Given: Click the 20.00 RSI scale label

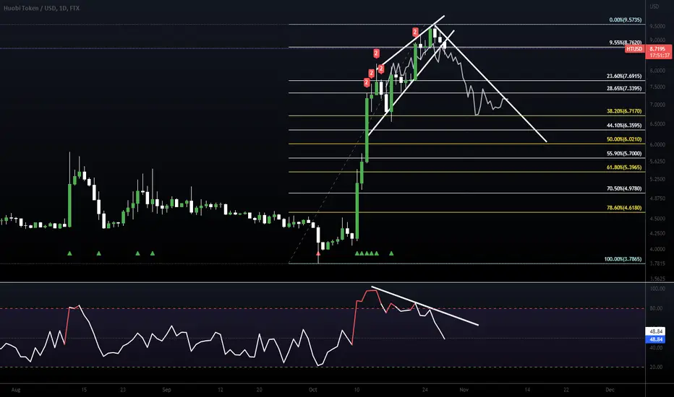Looking at the screenshot, I should pos(657,367).
